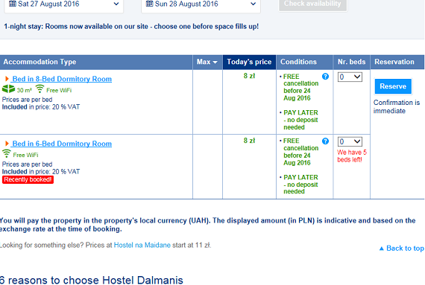
Task: Open beds number dropdown for 8-Bed room
Action: click(x=350, y=77)
